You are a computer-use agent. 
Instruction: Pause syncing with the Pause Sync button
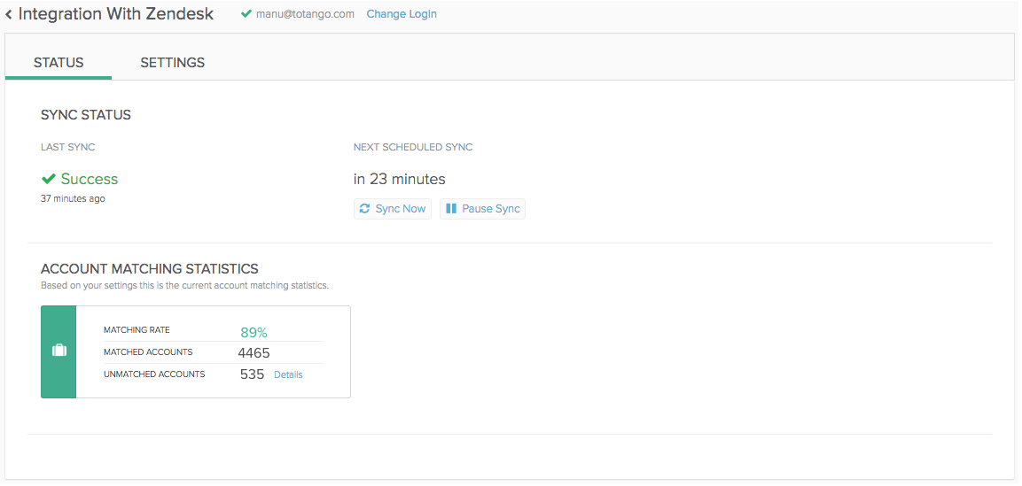click(482, 209)
